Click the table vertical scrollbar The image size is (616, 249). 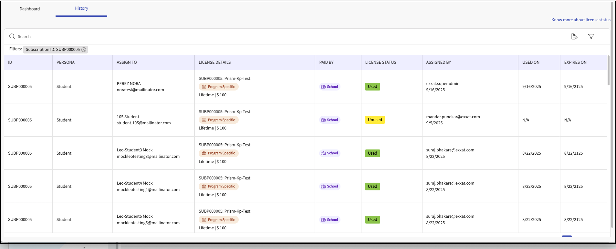tap(609, 71)
